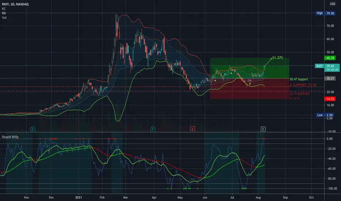This screenshot has height=201, width=341.
Task: Click the Nov label on time axis
Action: [x=27, y=197]
